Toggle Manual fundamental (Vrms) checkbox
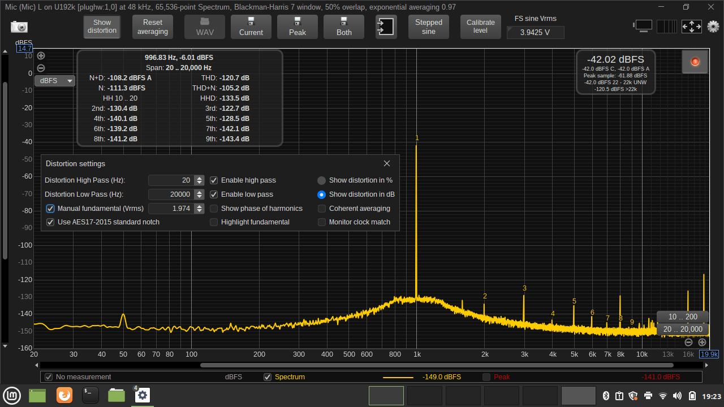Image resolution: width=724 pixels, height=407 pixels. point(50,209)
